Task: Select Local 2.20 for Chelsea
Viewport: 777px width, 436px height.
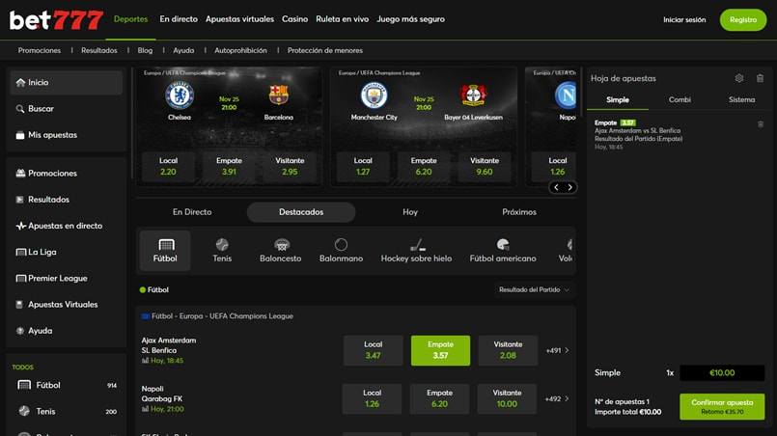Action: point(168,167)
